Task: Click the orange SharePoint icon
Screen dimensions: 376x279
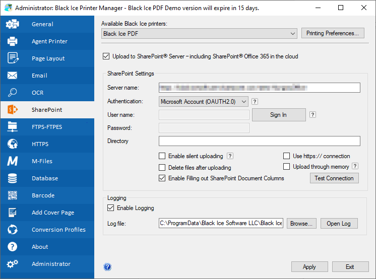Action: coord(13,110)
